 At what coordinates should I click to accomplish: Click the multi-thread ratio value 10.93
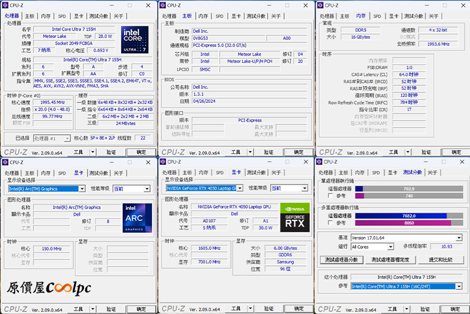click(x=446, y=246)
